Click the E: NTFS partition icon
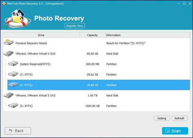The height and width of the screenshot is (138, 193). click(x=13, y=84)
